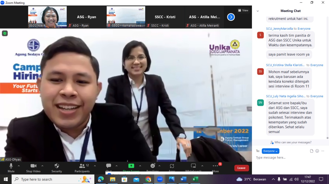329x184 pixels.
Task: Expand the Whiteboards options arrow
Action: tap(202, 166)
